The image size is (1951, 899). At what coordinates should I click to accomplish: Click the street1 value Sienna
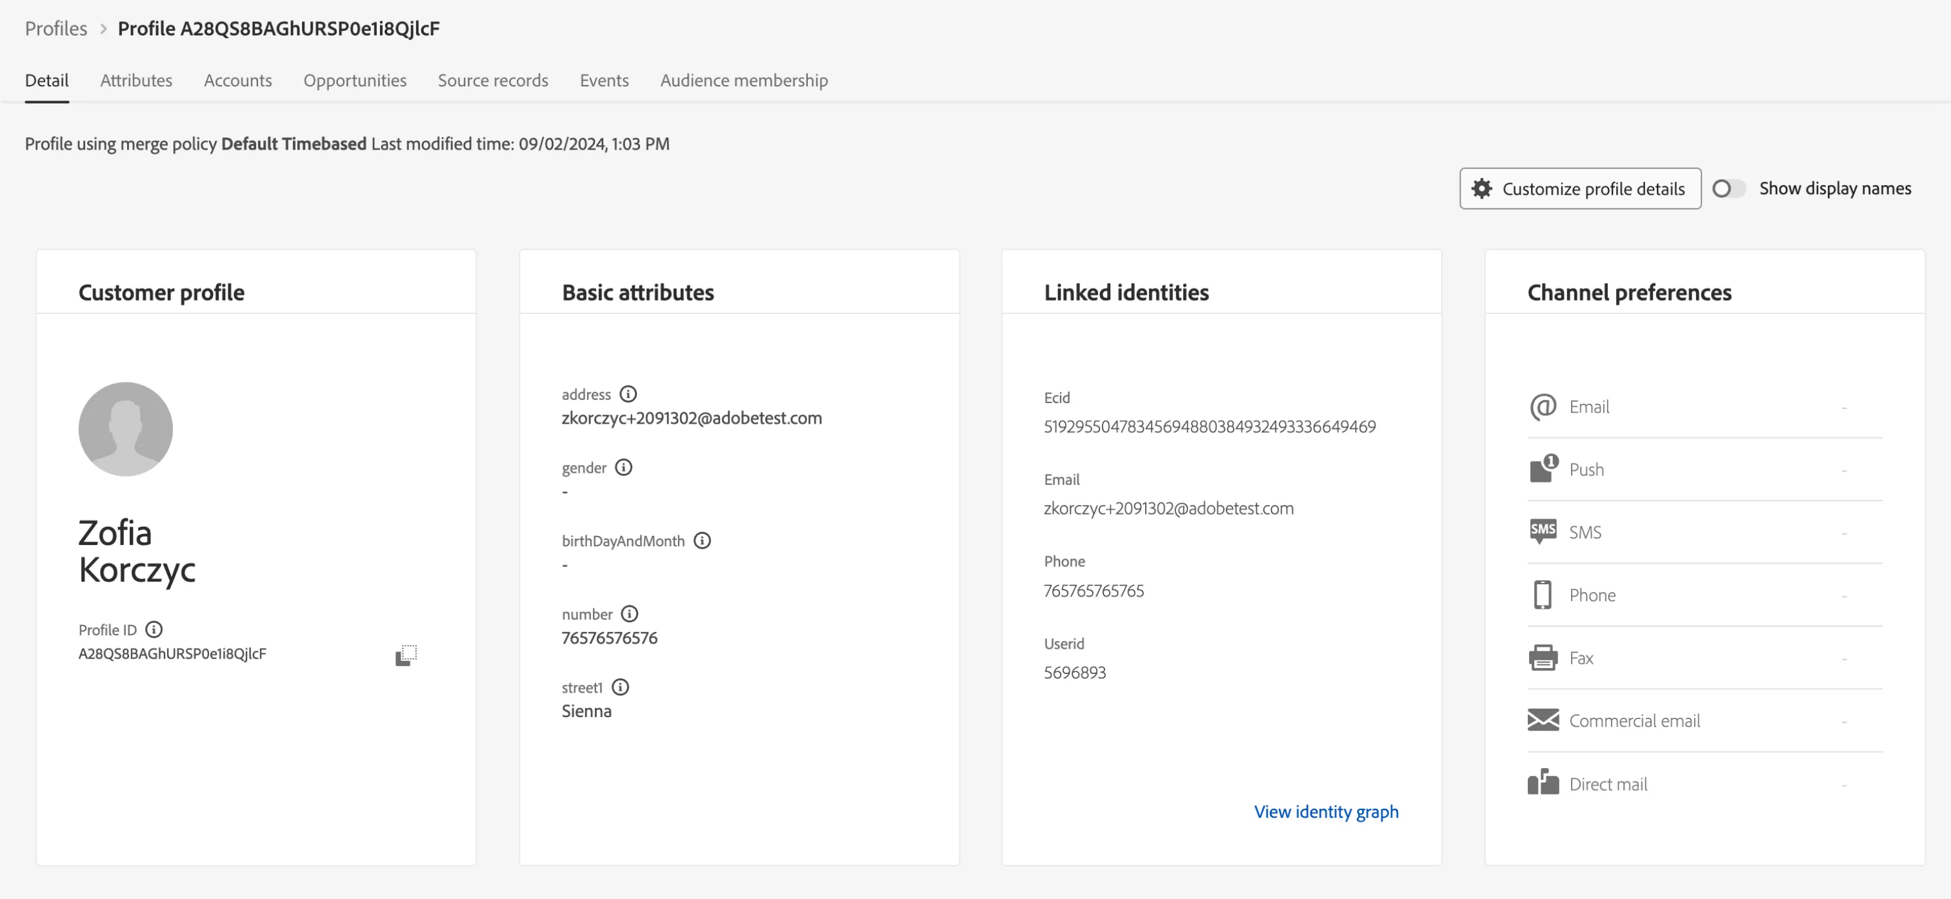tap(586, 711)
